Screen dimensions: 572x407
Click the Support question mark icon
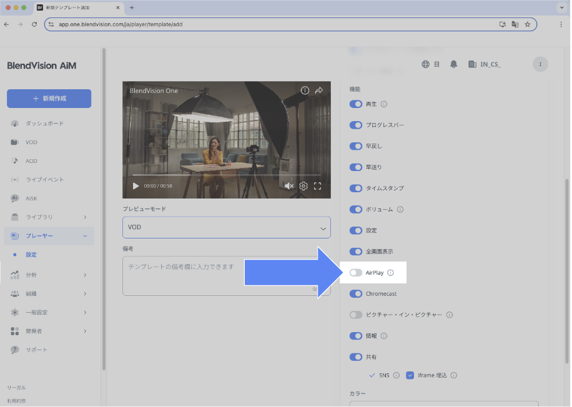14,350
